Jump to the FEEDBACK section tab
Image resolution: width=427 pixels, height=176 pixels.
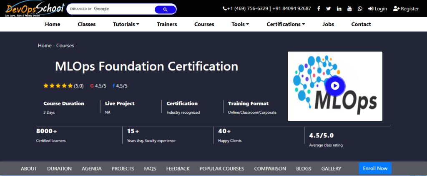point(178,169)
